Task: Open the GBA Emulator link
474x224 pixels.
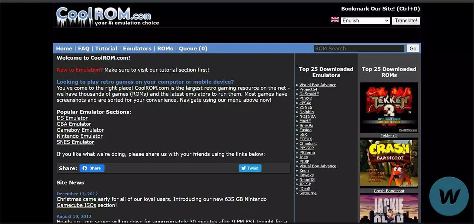Action: [x=74, y=124]
